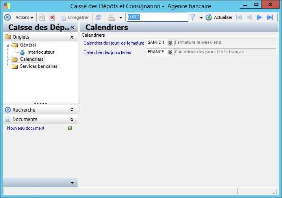Collapse the Documents section
The width and height of the screenshot is (282, 198).
tap(72, 120)
